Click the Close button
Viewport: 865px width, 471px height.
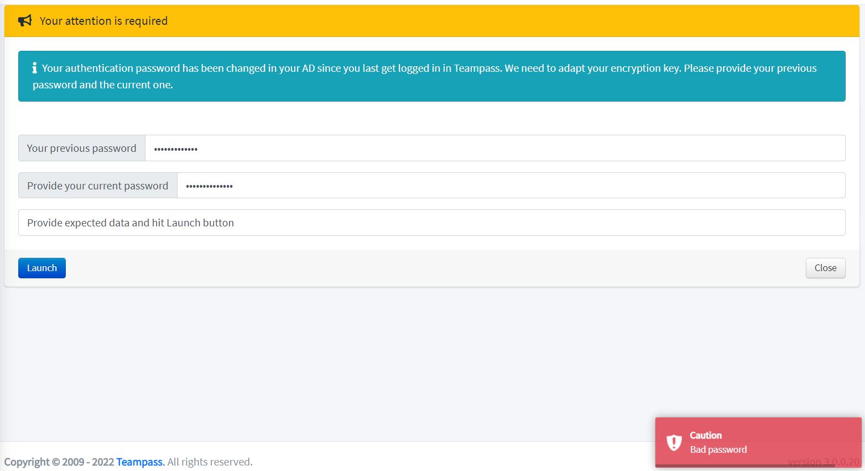click(x=825, y=268)
